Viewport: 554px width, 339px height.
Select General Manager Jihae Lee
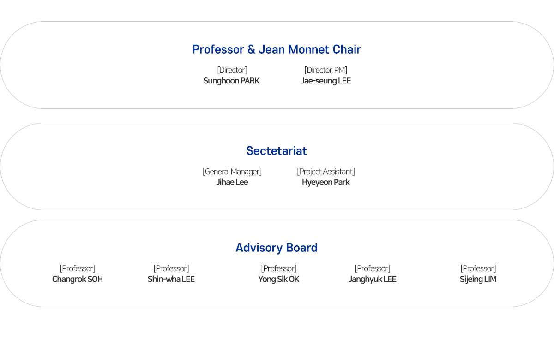click(232, 182)
